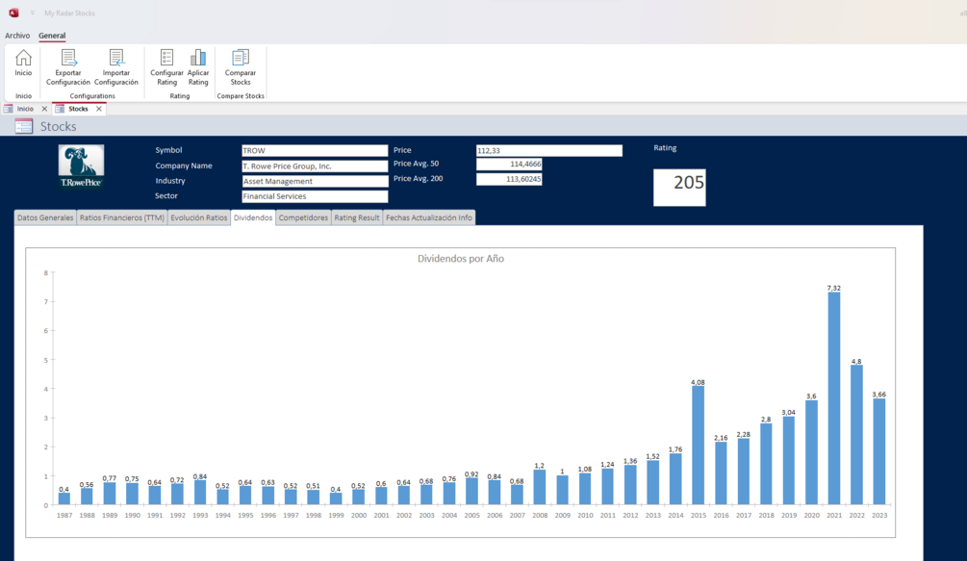Click the 2005 dividend bar labeled 0,92
967x561 pixels.
coord(471,492)
